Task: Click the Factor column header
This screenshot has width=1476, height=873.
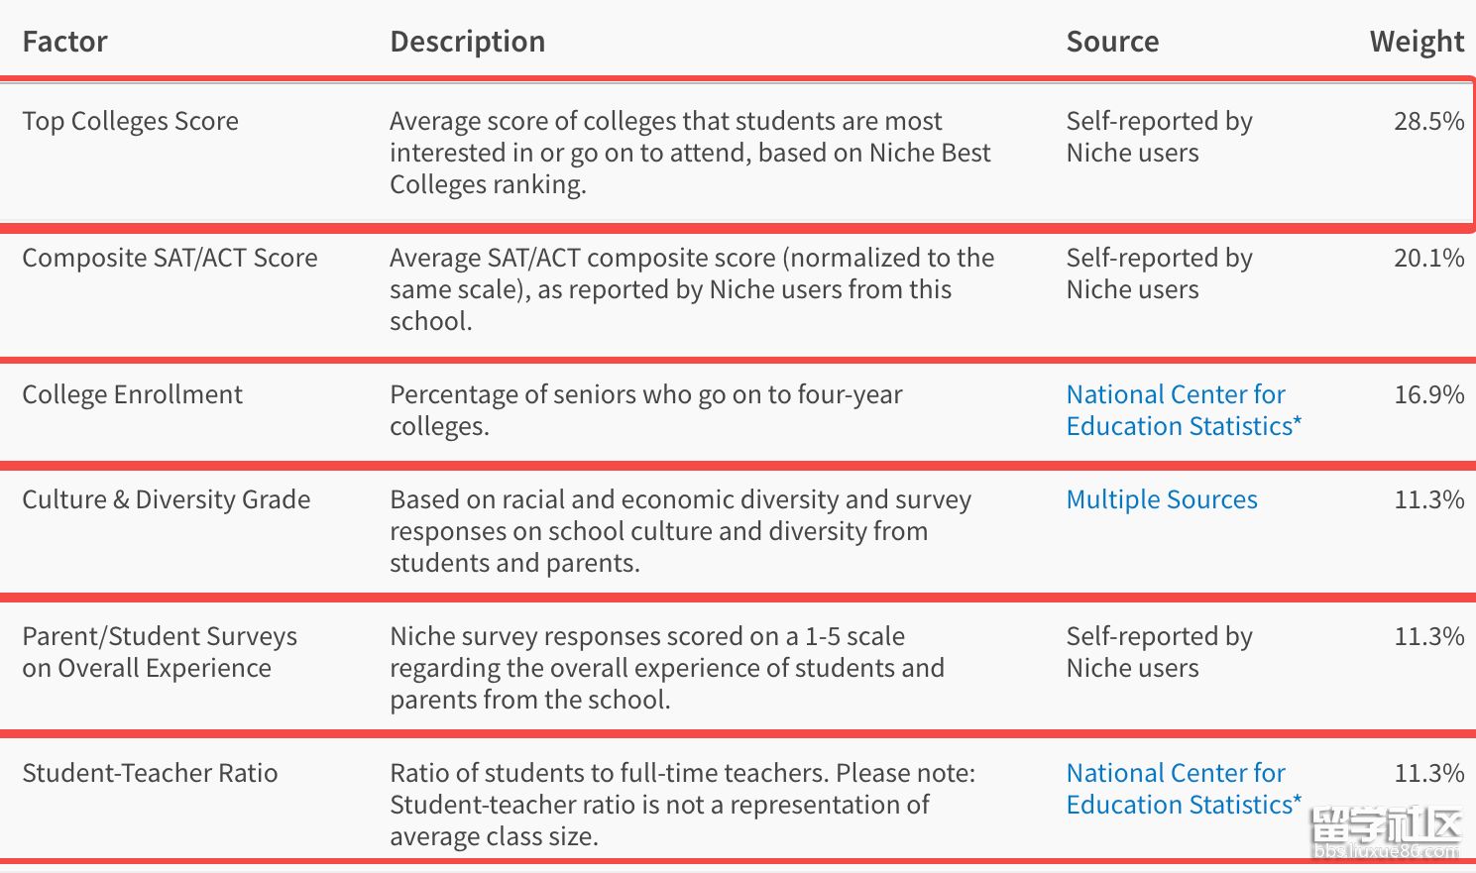Action: pos(64,42)
